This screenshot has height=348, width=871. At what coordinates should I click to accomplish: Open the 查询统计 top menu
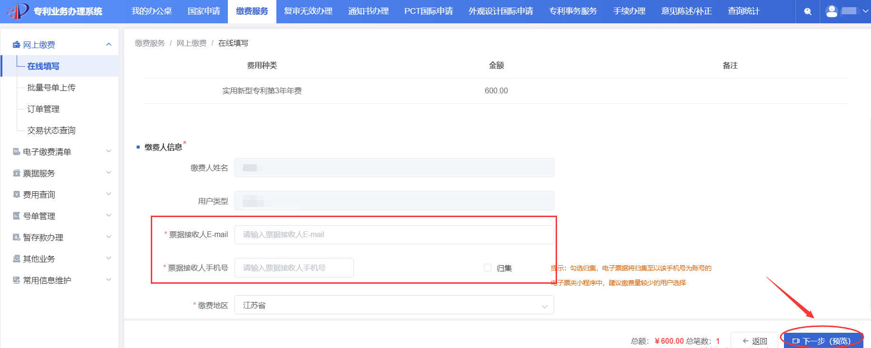tap(744, 11)
